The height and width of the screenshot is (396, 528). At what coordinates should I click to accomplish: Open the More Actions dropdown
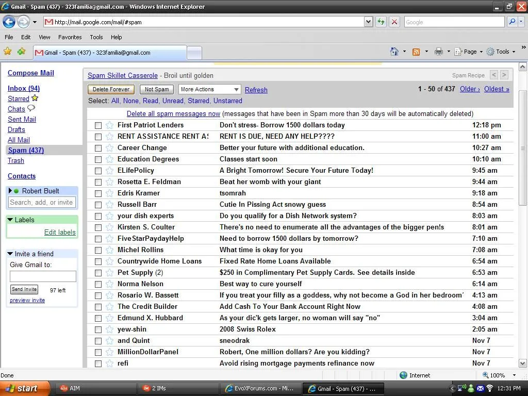click(209, 89)
